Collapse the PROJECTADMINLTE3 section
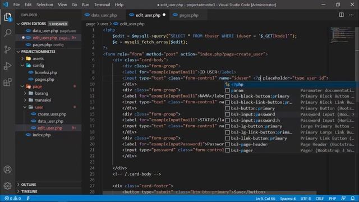The width and height of the screenshot is (359, 202). click(19, 52)
